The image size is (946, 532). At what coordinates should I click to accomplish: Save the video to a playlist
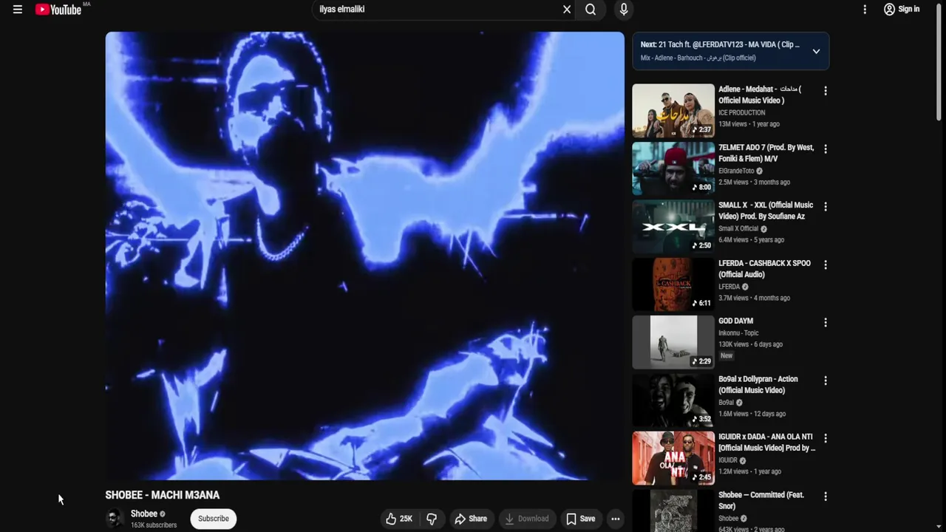[581, 519]
